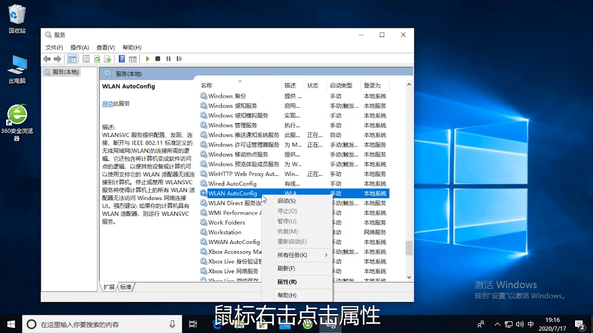Click scrollbar down arrow in services list
593x333 pixels.
(x=409, y=277)
